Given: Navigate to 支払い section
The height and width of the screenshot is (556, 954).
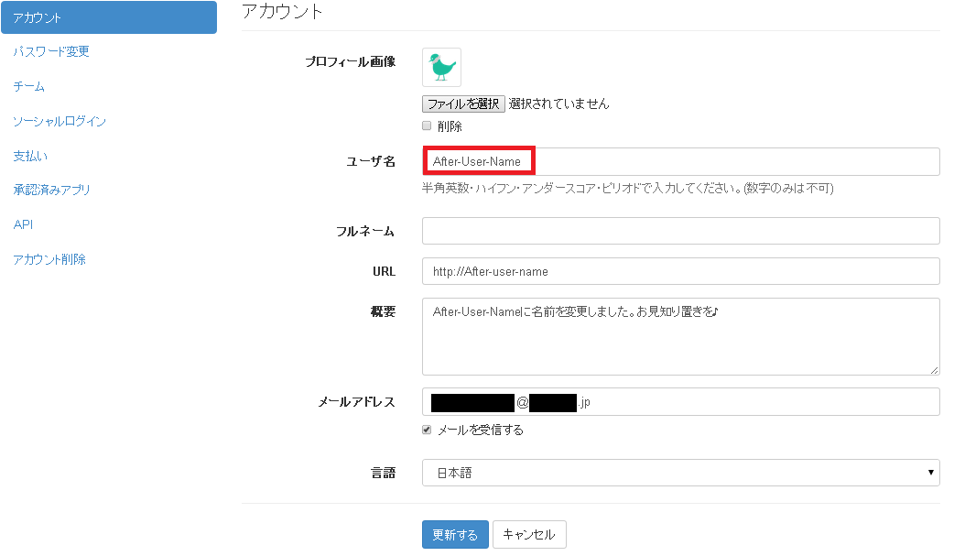Looking at the screenshot, I should pyautogui.click(x=30, y=157).
